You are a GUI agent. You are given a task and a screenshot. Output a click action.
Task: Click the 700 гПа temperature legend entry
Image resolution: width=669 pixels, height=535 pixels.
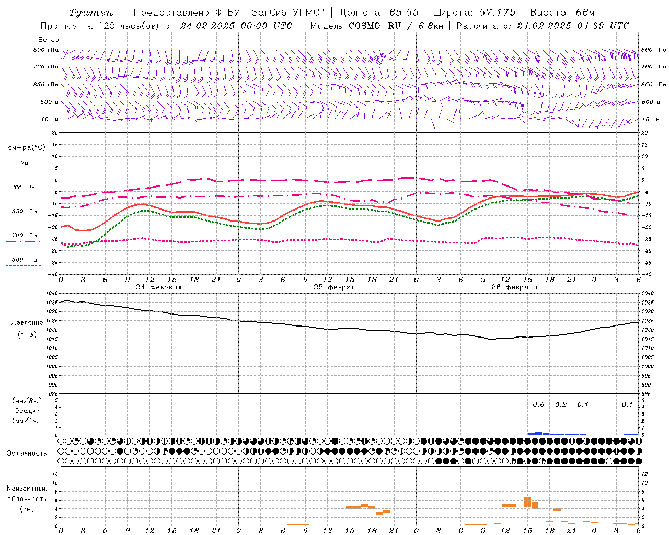point(25,236)
